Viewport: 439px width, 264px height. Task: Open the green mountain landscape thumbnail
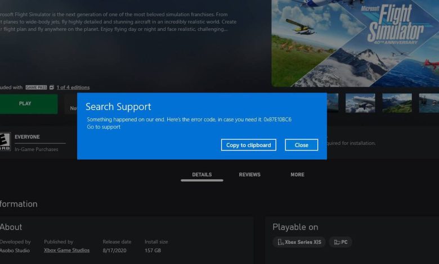397,103
